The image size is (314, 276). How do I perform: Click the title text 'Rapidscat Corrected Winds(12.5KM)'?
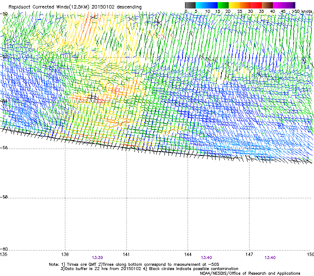pos(49,7)
